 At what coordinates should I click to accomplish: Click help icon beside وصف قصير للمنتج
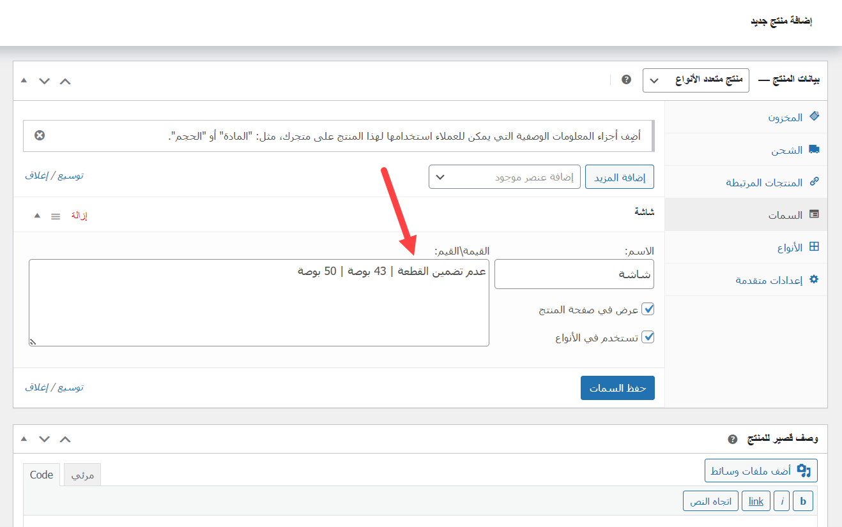click(732, 440)
